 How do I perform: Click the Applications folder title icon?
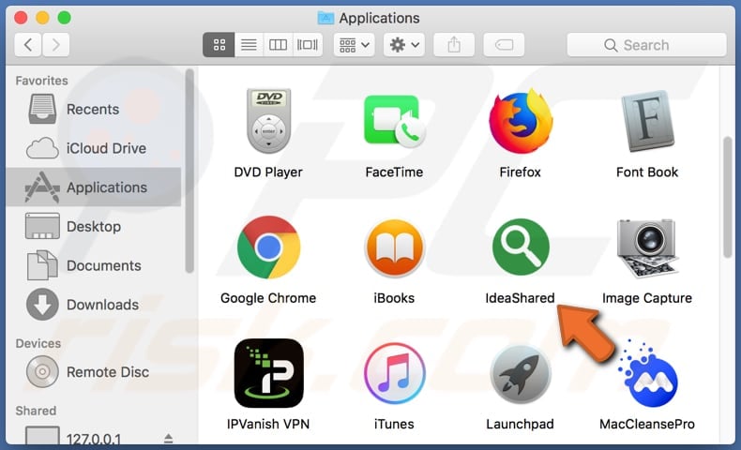(325, 18)
